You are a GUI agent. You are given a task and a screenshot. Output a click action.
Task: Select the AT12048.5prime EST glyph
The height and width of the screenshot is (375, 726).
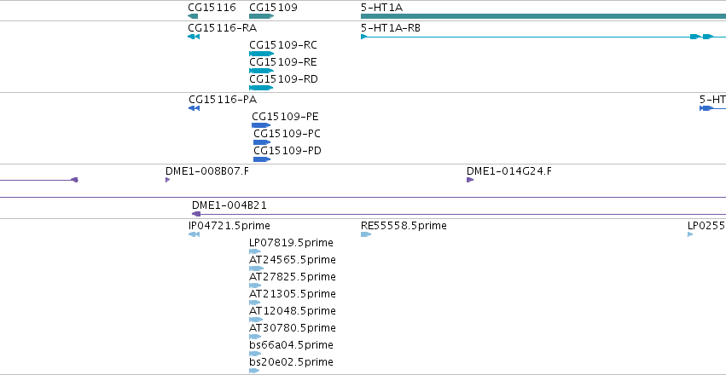click(x=256, y=320)
